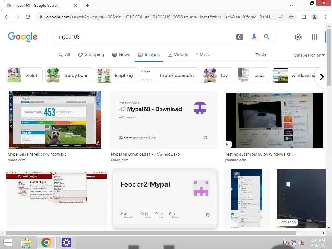Open the SafeSearch on dropdown
The image size is (332, 249).
309,55
